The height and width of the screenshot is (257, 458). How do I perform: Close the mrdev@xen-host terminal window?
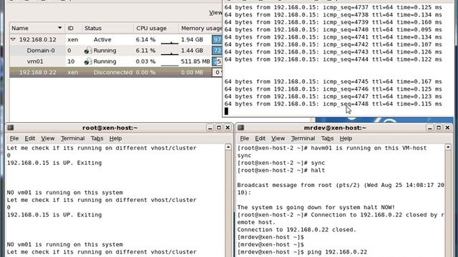[x=447, y=128]
